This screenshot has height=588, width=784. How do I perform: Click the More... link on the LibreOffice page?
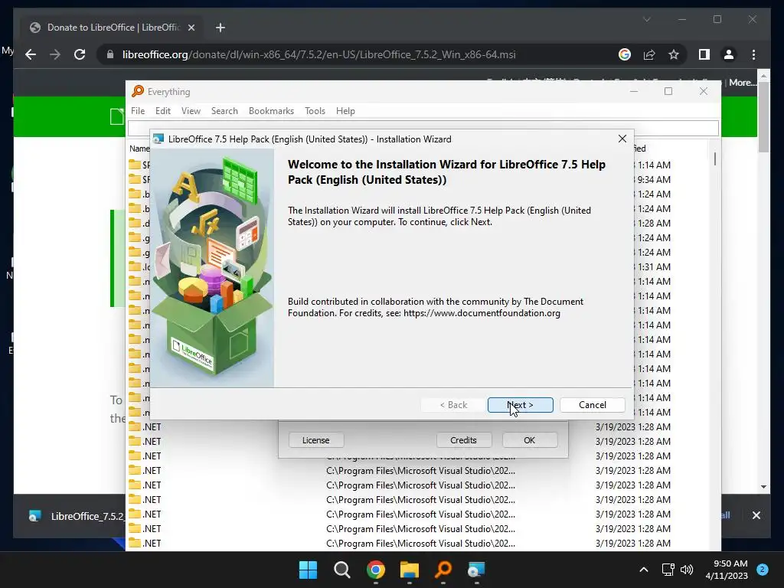743,83
